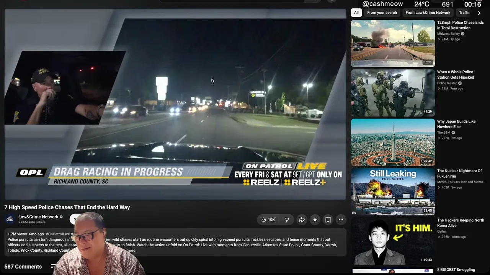This screenshot has height=275, width=490.
Task: Open the 'Still Leaking Fukushima' thumbnail
Action: pyautogui.click(x=393, y=192)
